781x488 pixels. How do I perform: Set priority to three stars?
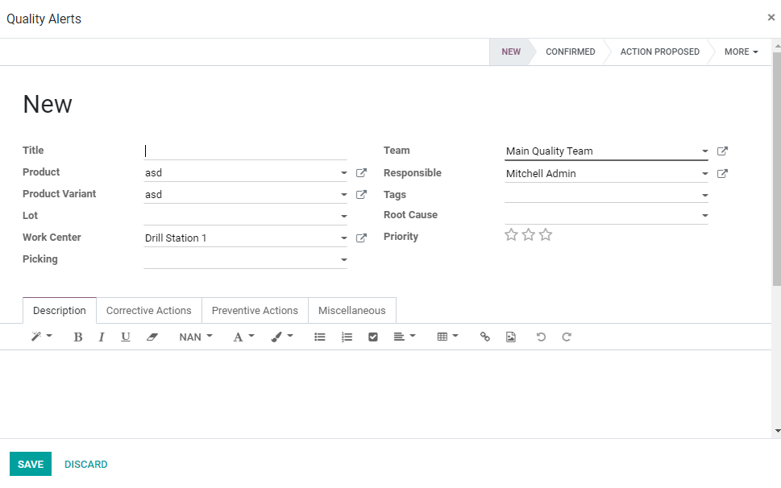pyautogui.click(x=546, y=235)
